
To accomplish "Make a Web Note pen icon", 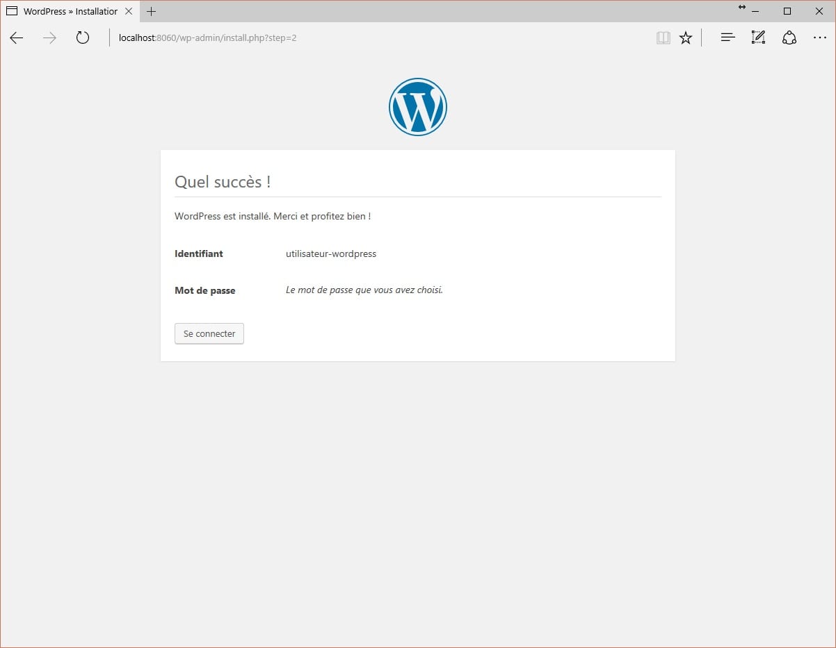I will coord(759,38).
